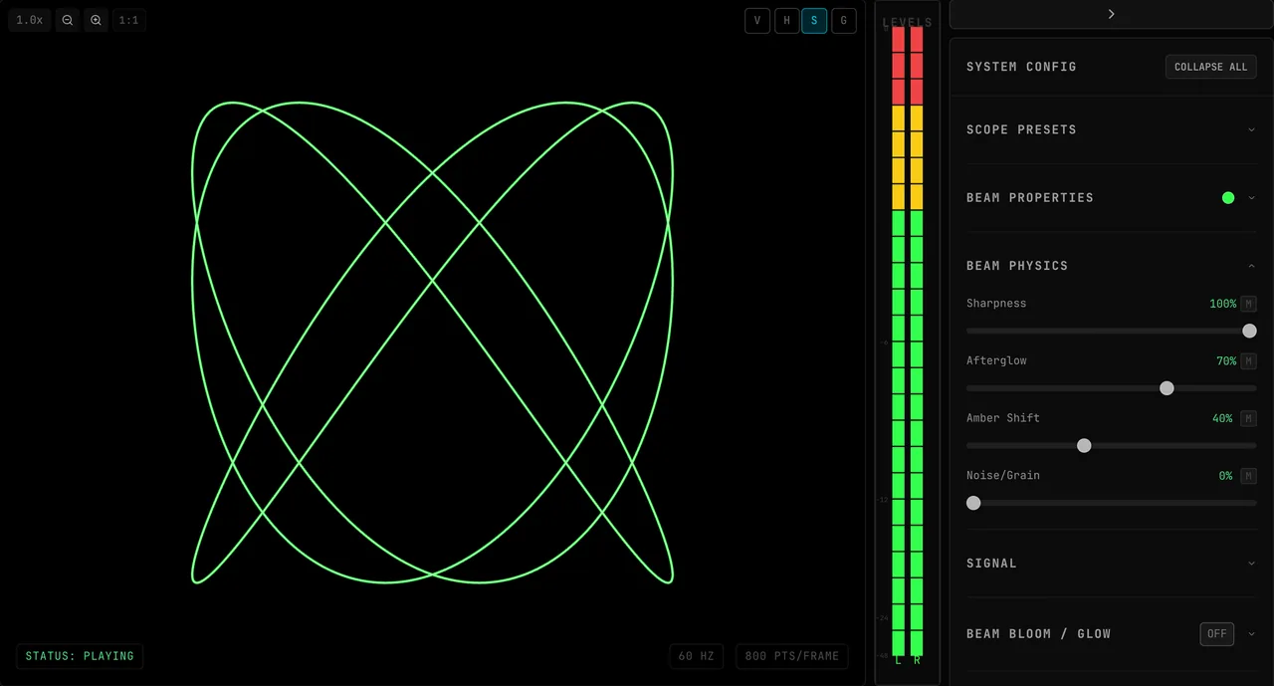The image size is (1274, 686).
Task: Click the Collapse All button
Action: click(x=1210, y=67)
